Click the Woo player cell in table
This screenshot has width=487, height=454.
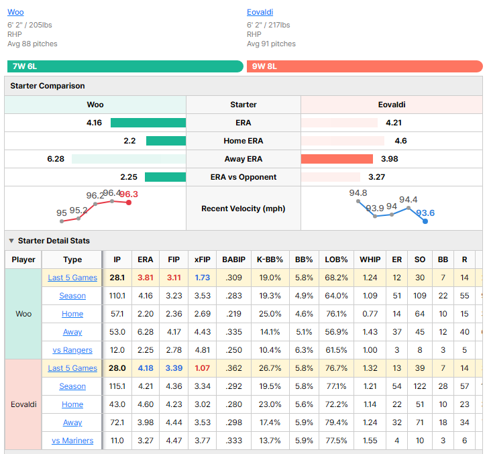pos(23,314)
